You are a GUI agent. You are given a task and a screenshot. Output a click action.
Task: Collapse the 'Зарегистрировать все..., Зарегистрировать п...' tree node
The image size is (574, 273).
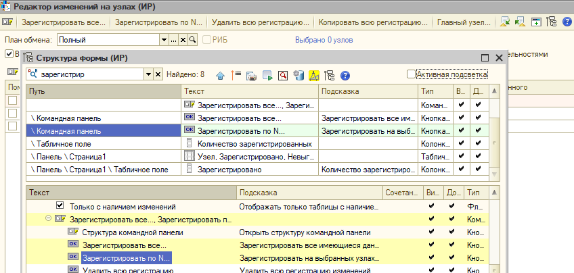point(48,219)
